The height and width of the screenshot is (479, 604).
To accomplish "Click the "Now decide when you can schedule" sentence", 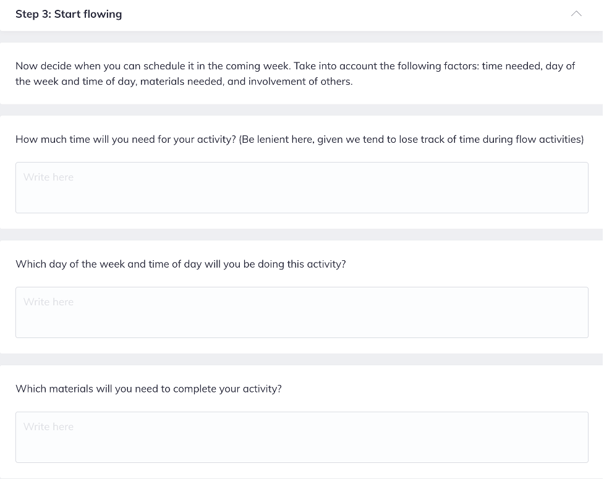I will coord(153,66).
